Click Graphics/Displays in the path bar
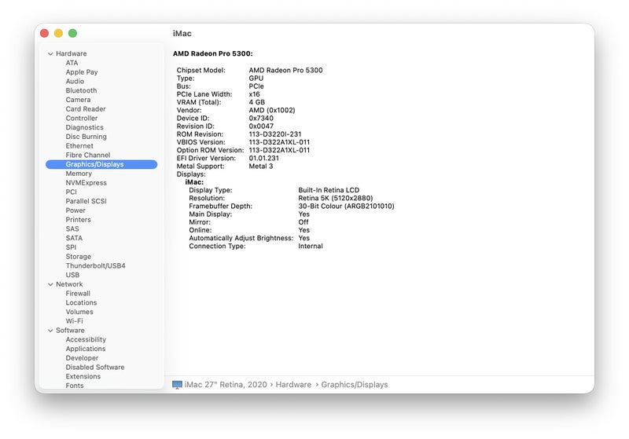 tap(355, 385)
